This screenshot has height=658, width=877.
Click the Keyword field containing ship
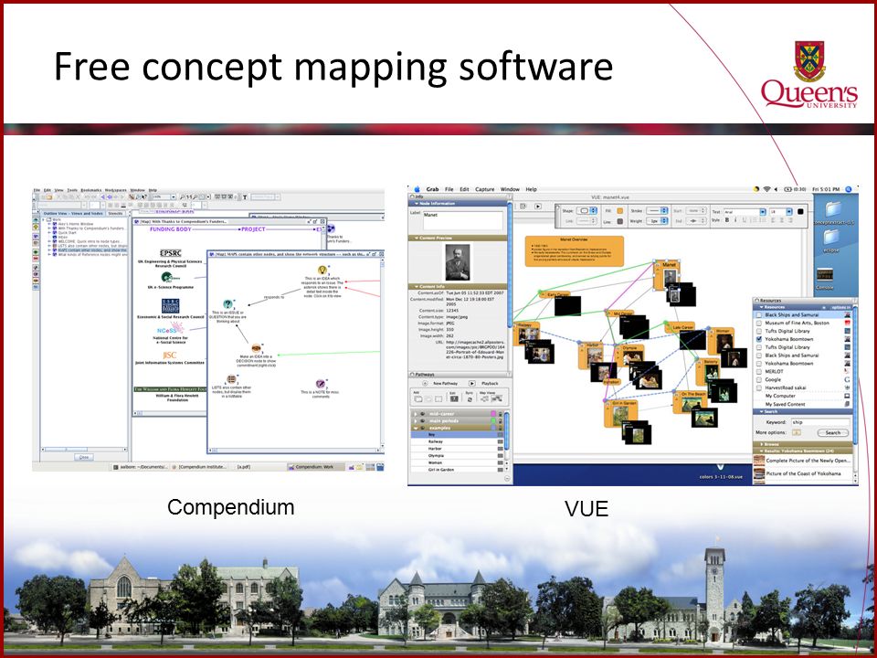(820, 422)
